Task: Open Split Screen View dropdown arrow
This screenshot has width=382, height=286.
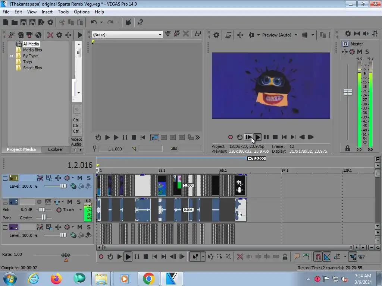Action: click(x=259, y=35)
